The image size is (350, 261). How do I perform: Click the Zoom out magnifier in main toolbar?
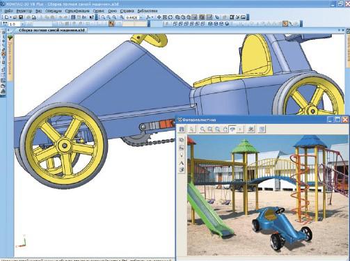click(114, 17)
